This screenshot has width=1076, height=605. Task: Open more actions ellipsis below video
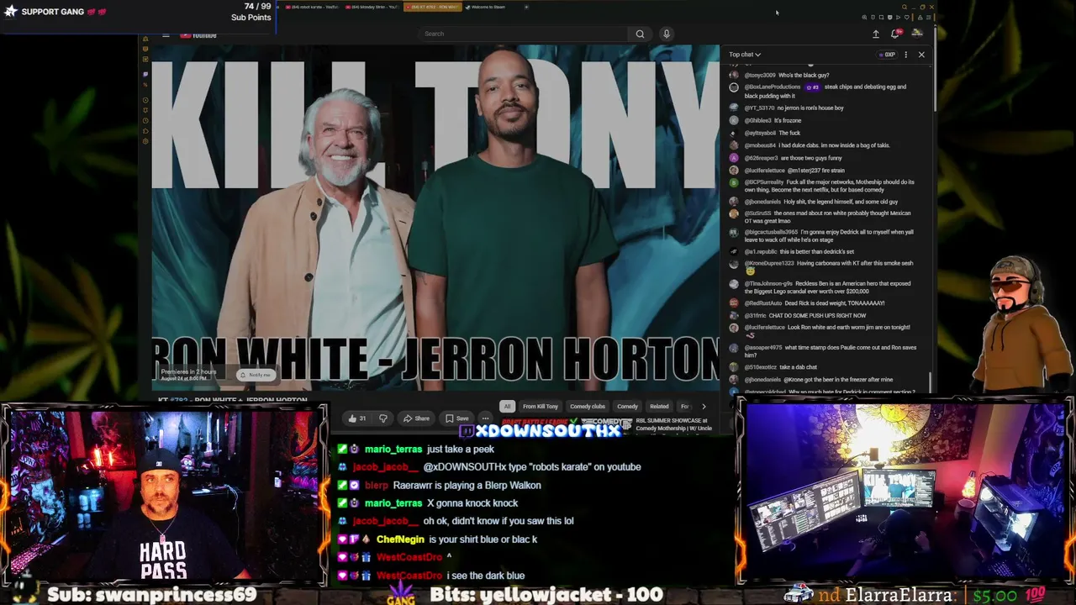coord(485,418)
